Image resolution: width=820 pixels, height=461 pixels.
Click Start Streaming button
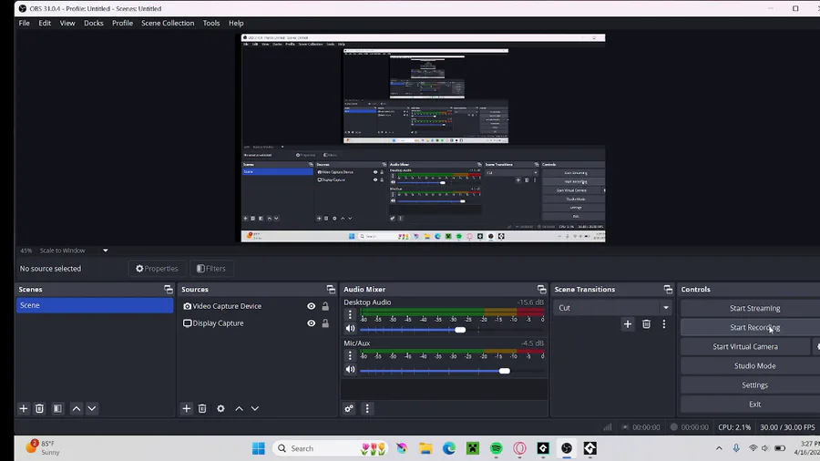click(x=751, y=308)
